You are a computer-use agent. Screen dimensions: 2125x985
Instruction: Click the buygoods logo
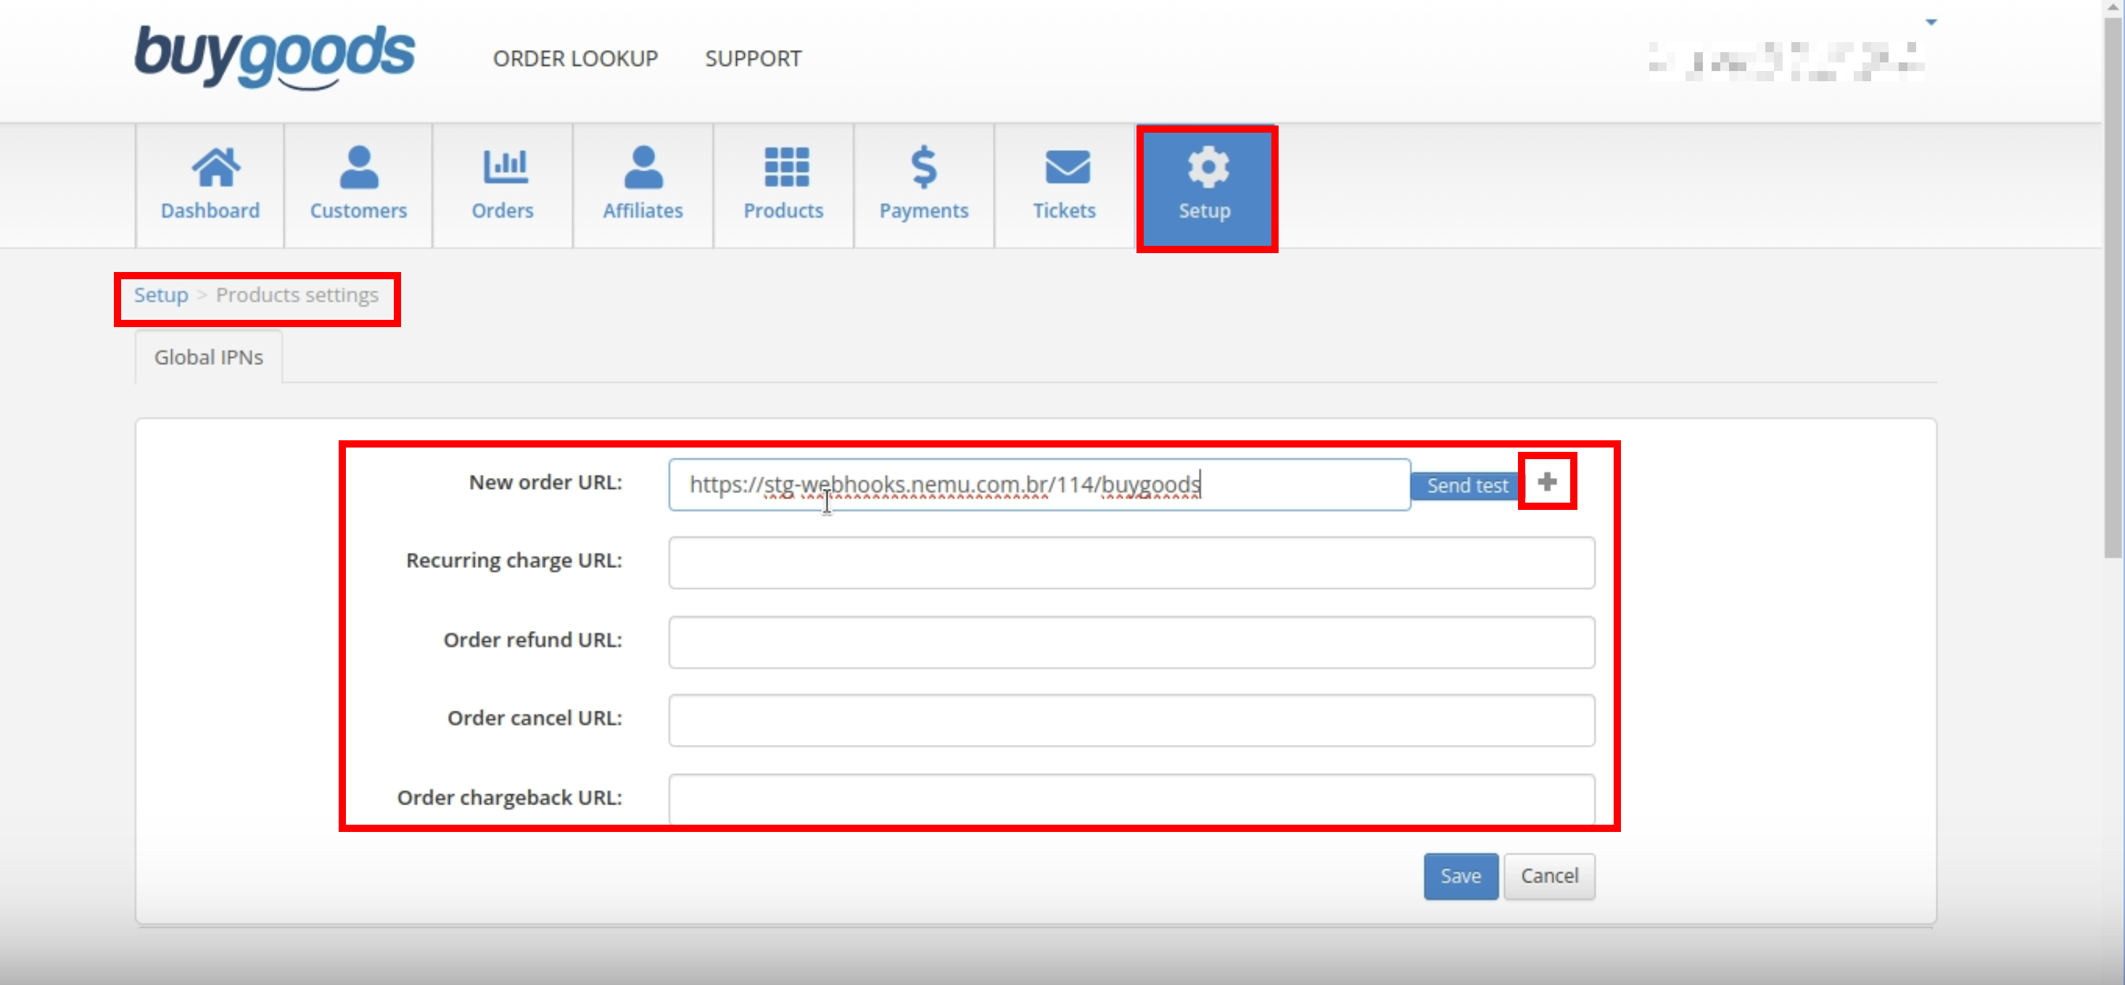[275, 56]
